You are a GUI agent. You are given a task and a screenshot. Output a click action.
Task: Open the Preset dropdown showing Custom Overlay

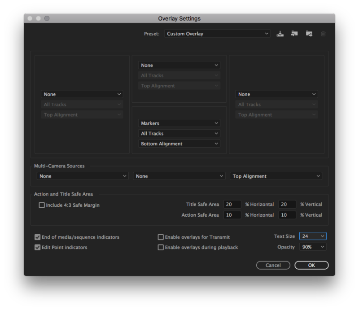tap(217, 33)
